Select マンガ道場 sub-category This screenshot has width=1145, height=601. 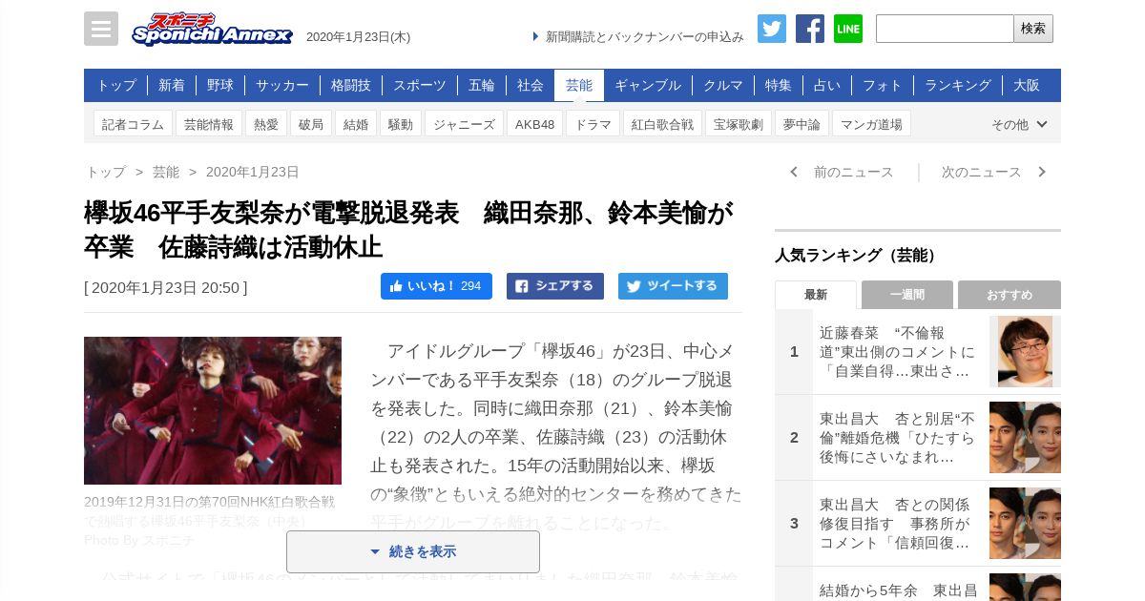click(x=872, y=124)
